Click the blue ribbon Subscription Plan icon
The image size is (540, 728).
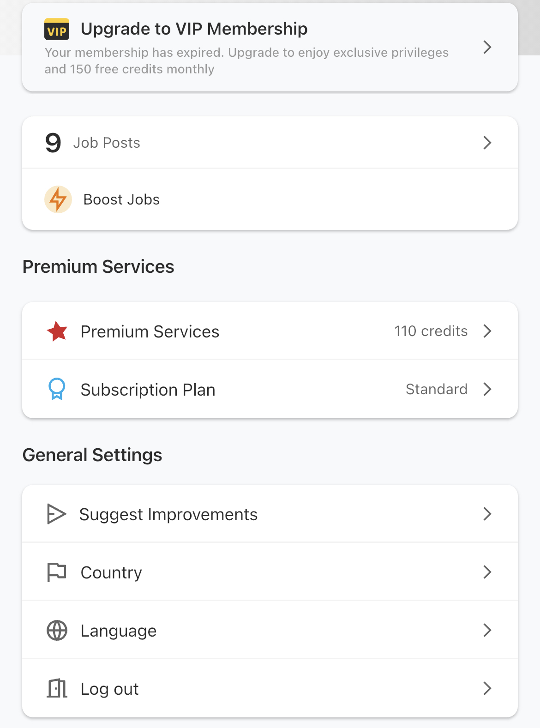click(57, 389)
